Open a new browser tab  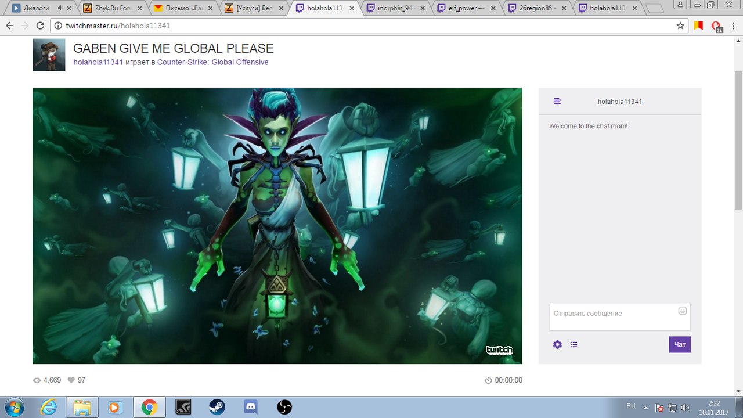click(655, 8)
